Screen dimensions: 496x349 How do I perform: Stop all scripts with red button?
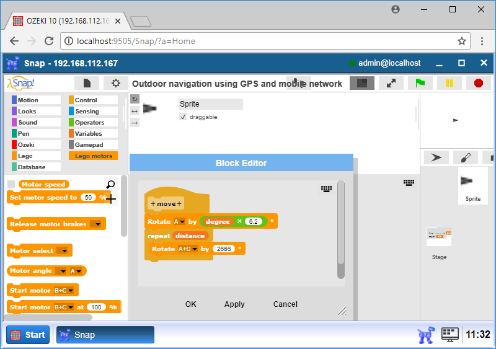pos(479,83)
